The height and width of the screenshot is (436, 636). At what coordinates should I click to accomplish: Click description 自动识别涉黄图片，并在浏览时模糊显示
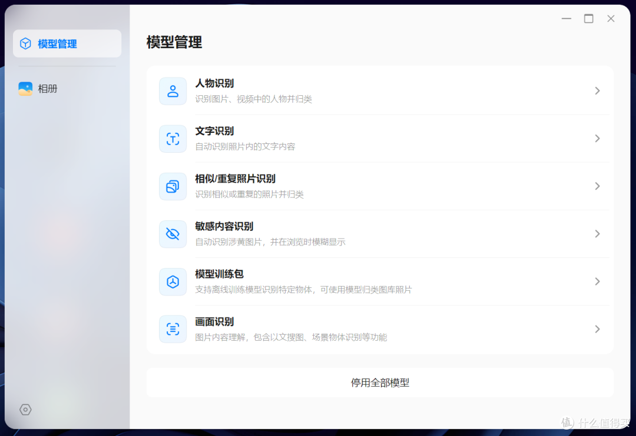(270, 242)
